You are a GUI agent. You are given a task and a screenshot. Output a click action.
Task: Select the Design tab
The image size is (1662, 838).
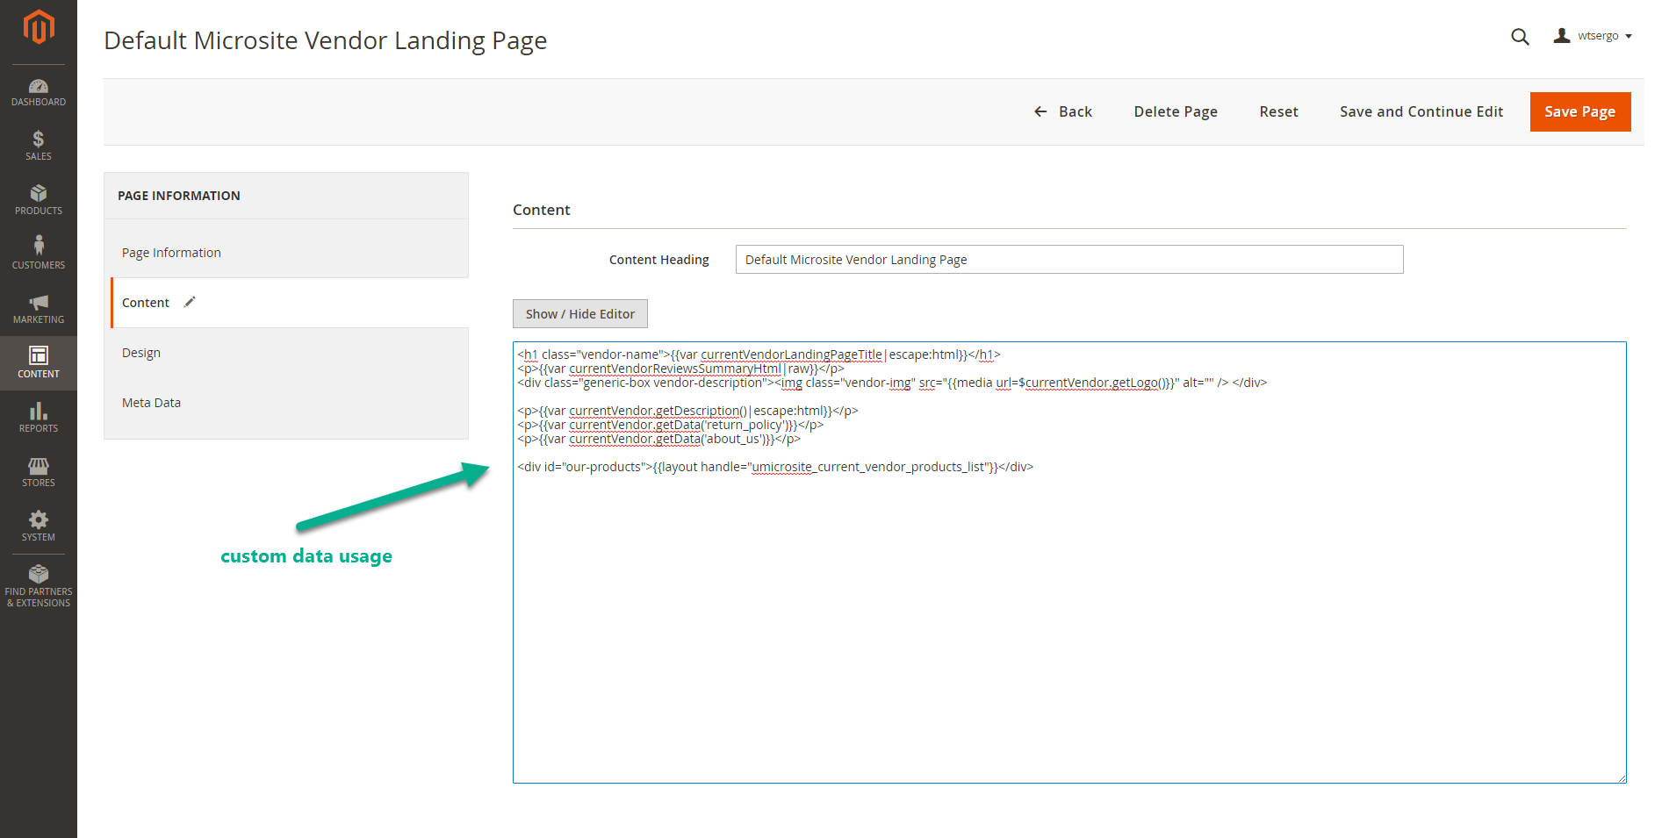point(286,353)
